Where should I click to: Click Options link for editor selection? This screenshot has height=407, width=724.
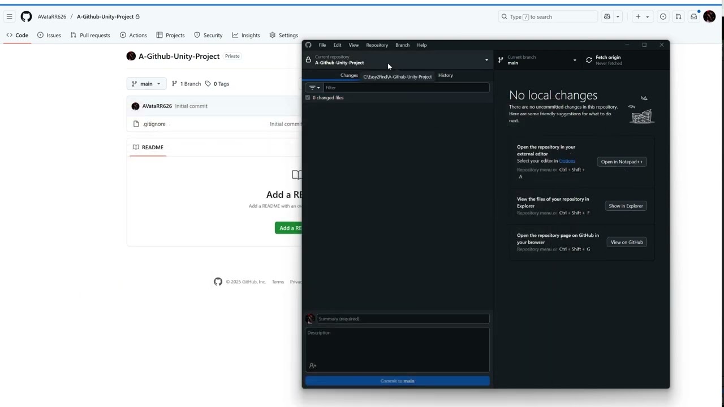click(x=567, y=161)
